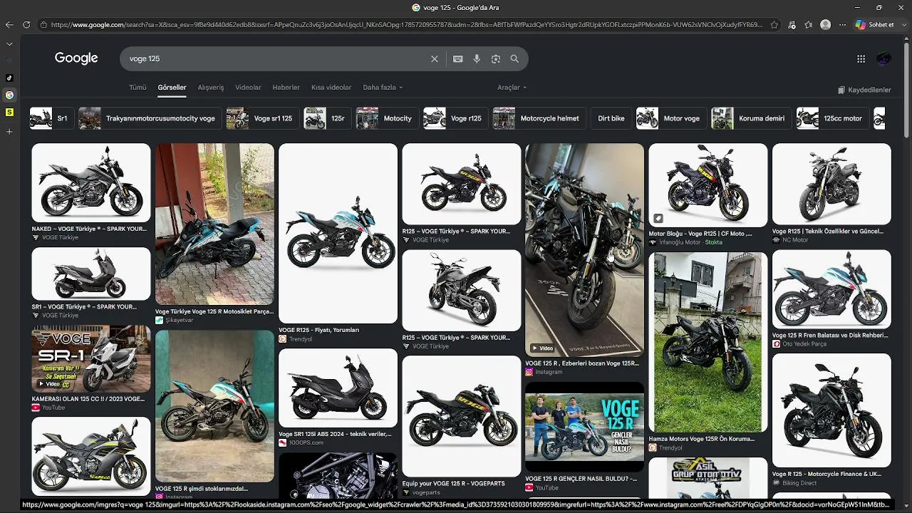
Task: Choose the 125r suggestion chip
Action: click(326, 118)
